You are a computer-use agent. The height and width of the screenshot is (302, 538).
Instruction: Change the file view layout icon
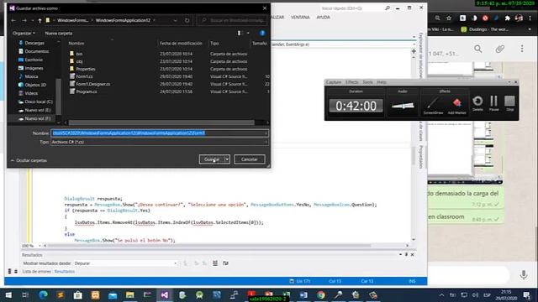tap(239, 34)
